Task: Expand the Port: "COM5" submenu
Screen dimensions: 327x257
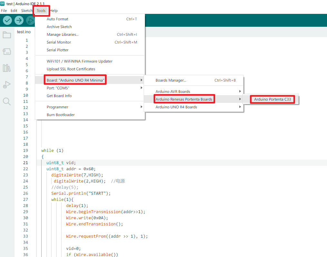Action: click(90, 88)
